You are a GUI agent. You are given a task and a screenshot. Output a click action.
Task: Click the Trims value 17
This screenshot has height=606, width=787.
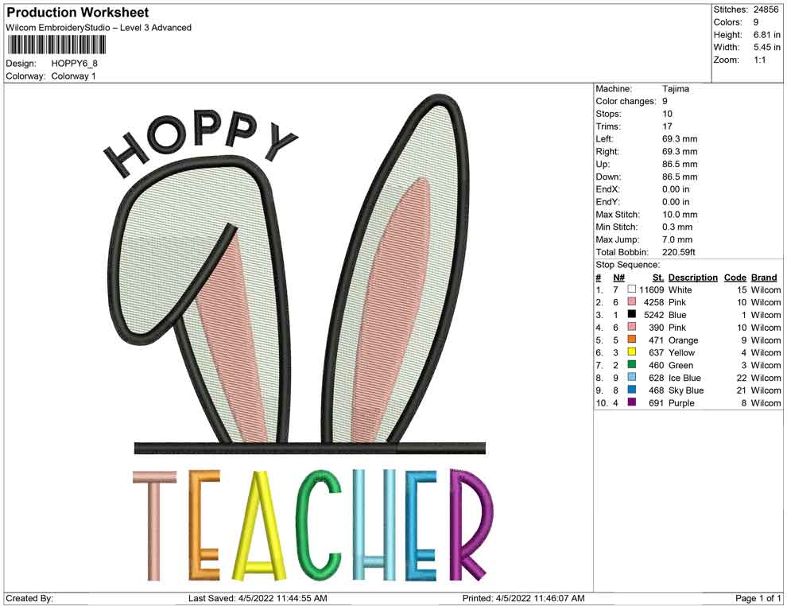667,126
